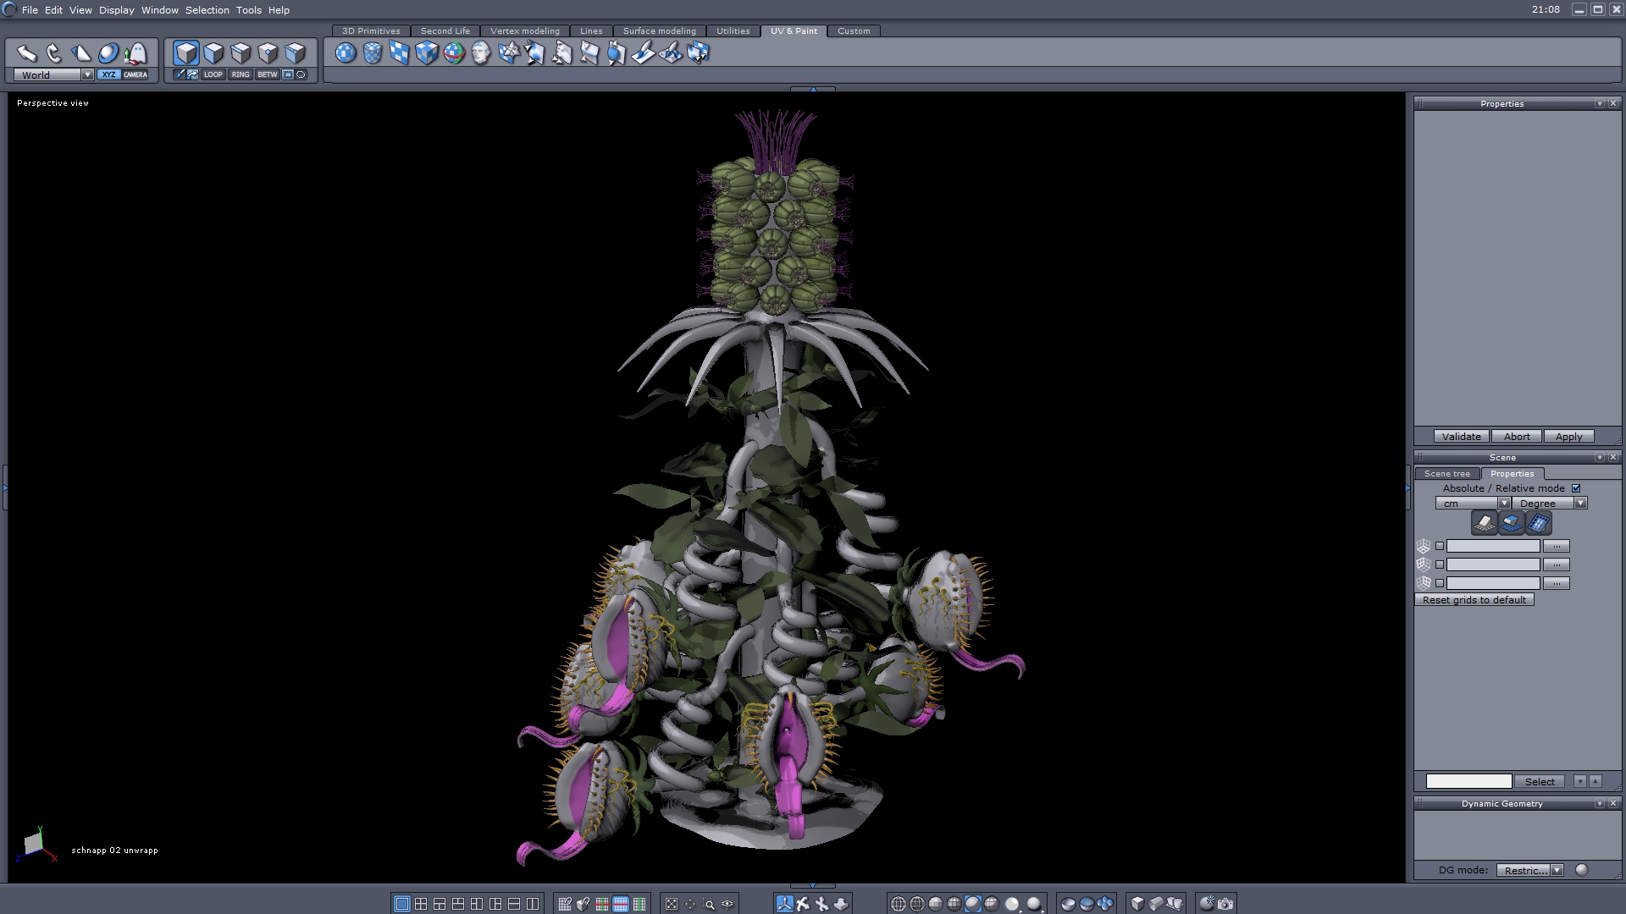Toggle the CAMERA axis mode
Image resolution: width=1626 pixels, height=914 pixels.
(x=135, y=74)
